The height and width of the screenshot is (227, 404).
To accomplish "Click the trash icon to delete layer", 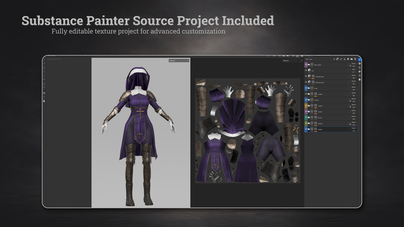I will (x=355, y=59).
